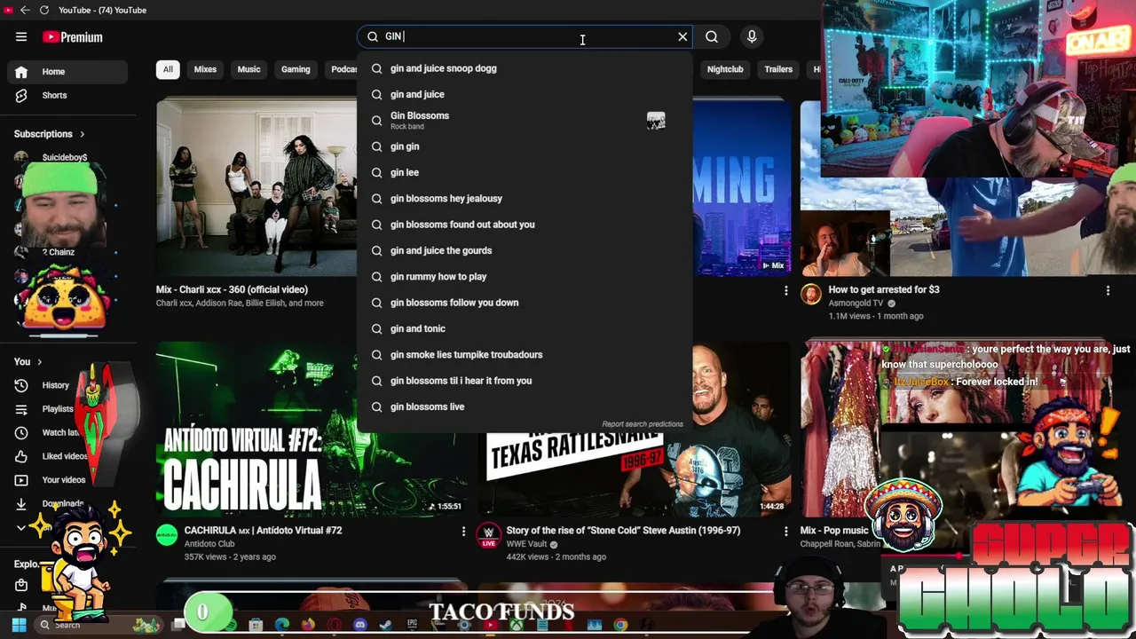Open more options for How to get arrested video
This screenshot has height=639, width=1136.
coord(1108,290)
